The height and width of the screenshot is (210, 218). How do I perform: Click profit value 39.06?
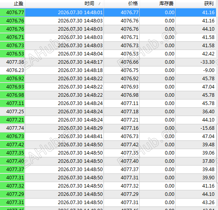[208, 153]
